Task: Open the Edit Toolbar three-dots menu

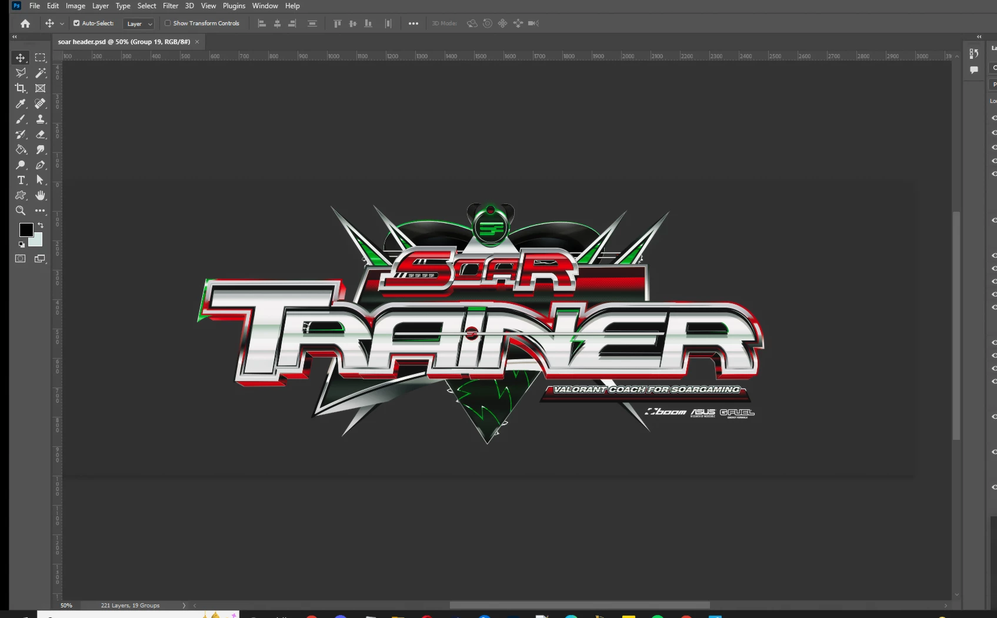Action: (x=40, y=211)
